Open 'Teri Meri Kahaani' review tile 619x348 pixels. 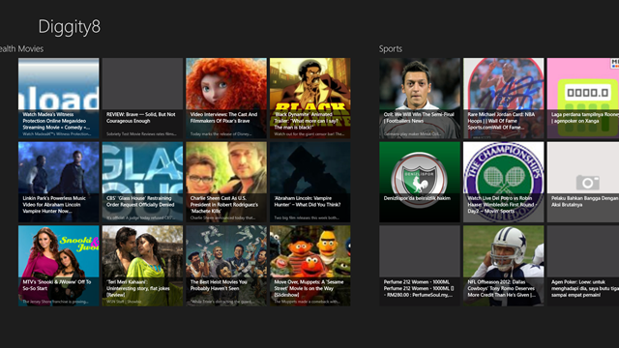[x=142, y=266]
